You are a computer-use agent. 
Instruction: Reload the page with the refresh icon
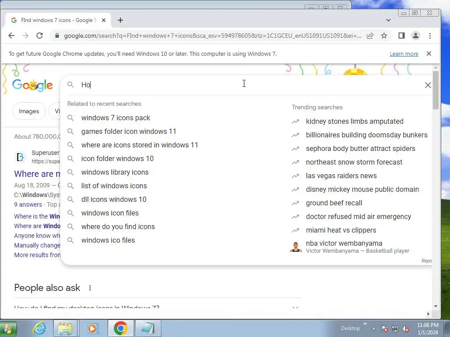click(x=40, y=36)
